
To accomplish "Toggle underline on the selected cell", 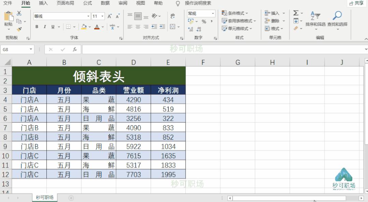I will (x=52, y=26).
